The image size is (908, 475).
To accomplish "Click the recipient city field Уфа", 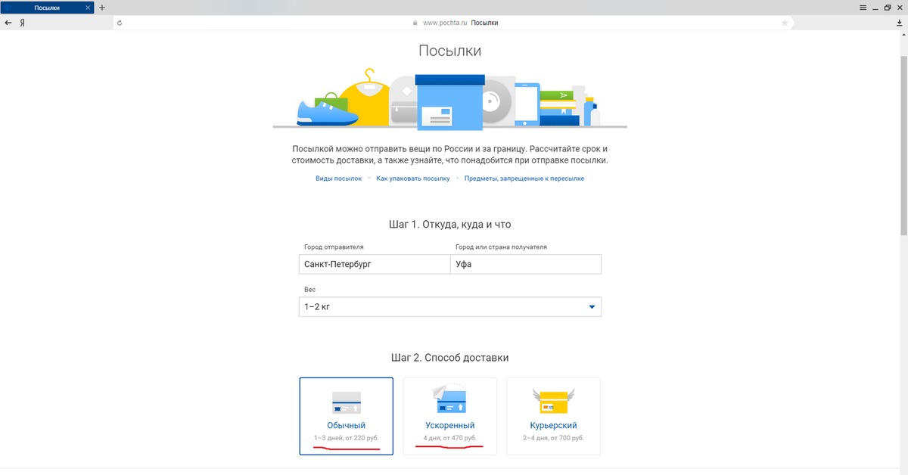I will (525, 265).
